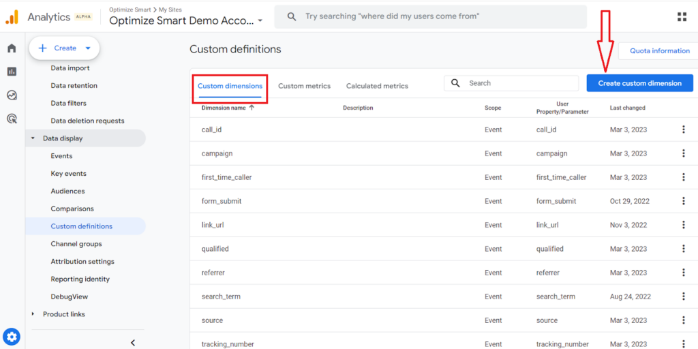Click the call_id dimension name
This screenshot has height=349, width=698.
(x=211, y=130)
